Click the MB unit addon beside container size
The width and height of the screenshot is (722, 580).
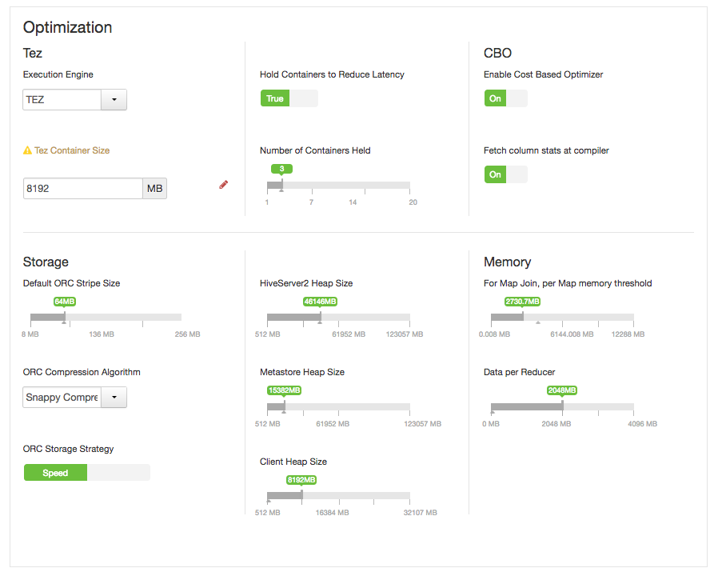coord(154,189)
